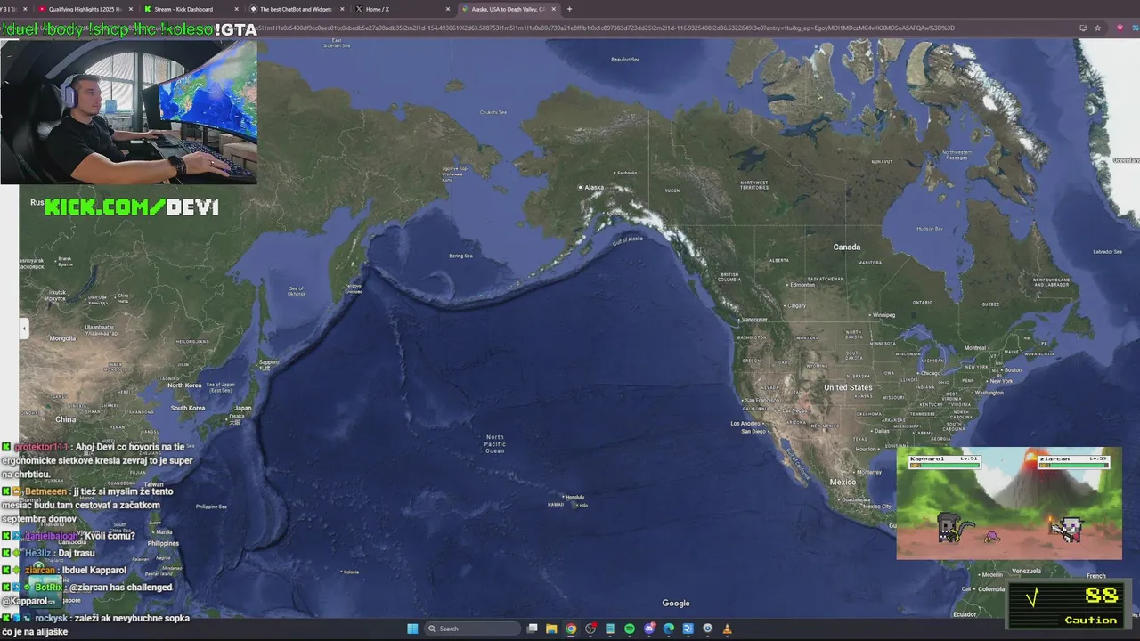Click the Los Angeles city label

click(x=747, y=423)
